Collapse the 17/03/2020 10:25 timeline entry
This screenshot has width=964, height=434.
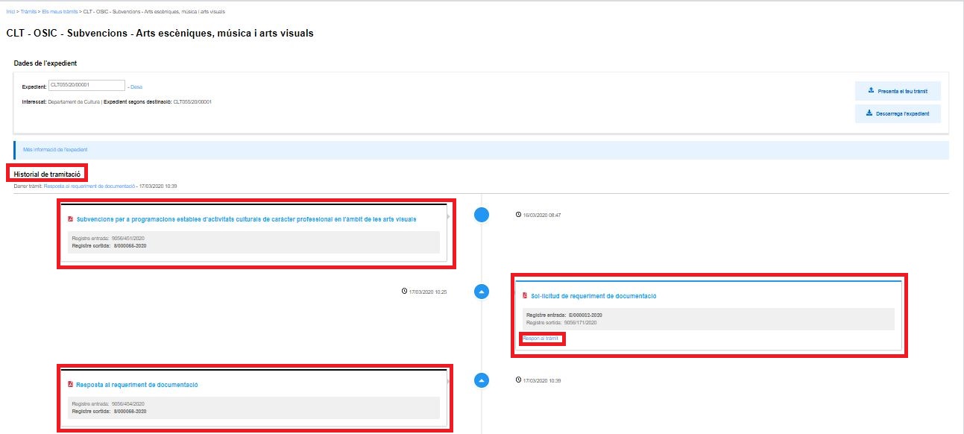click(x=482, y=292)
